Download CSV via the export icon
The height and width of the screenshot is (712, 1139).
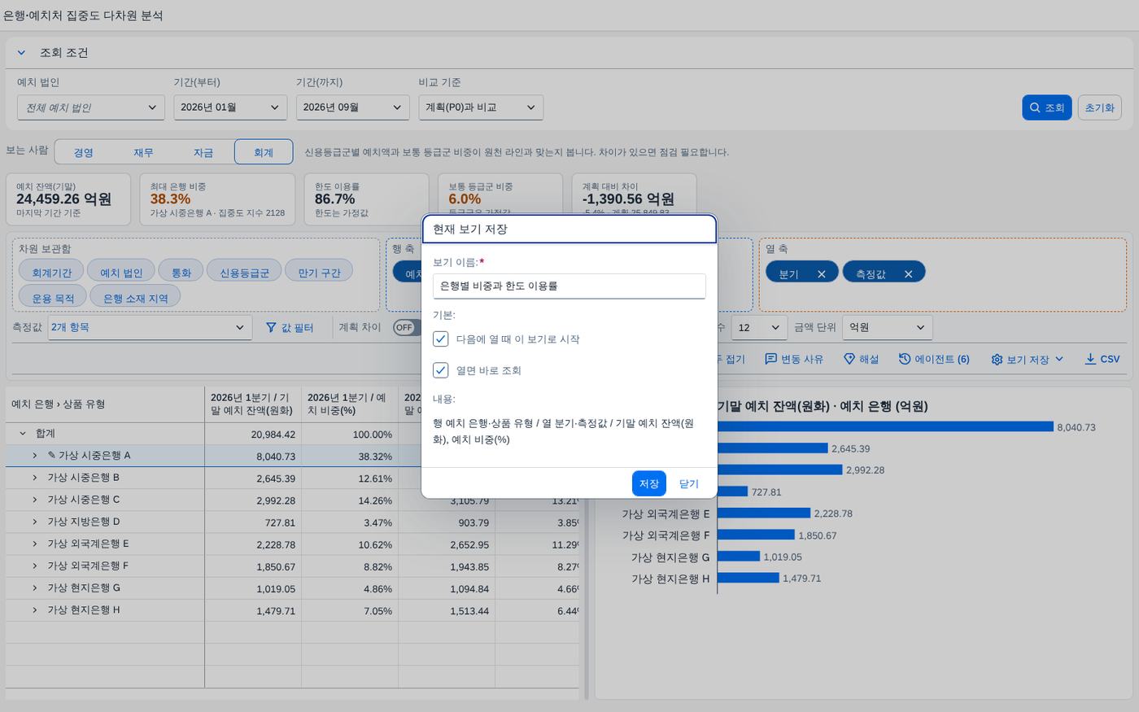[1090, 359]
